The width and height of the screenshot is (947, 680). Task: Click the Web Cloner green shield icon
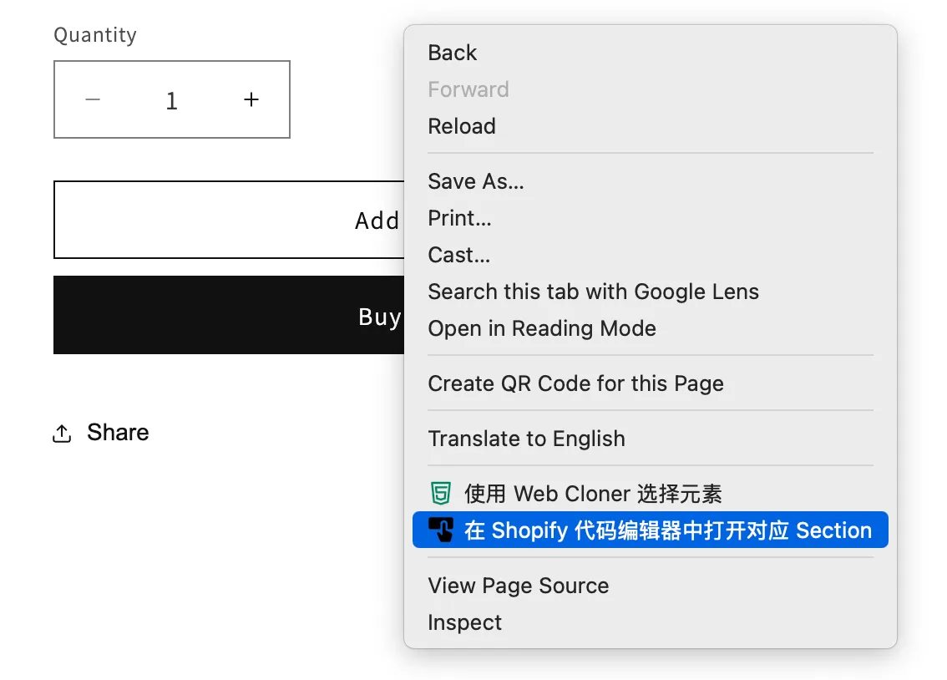click(x=440, y=494)
